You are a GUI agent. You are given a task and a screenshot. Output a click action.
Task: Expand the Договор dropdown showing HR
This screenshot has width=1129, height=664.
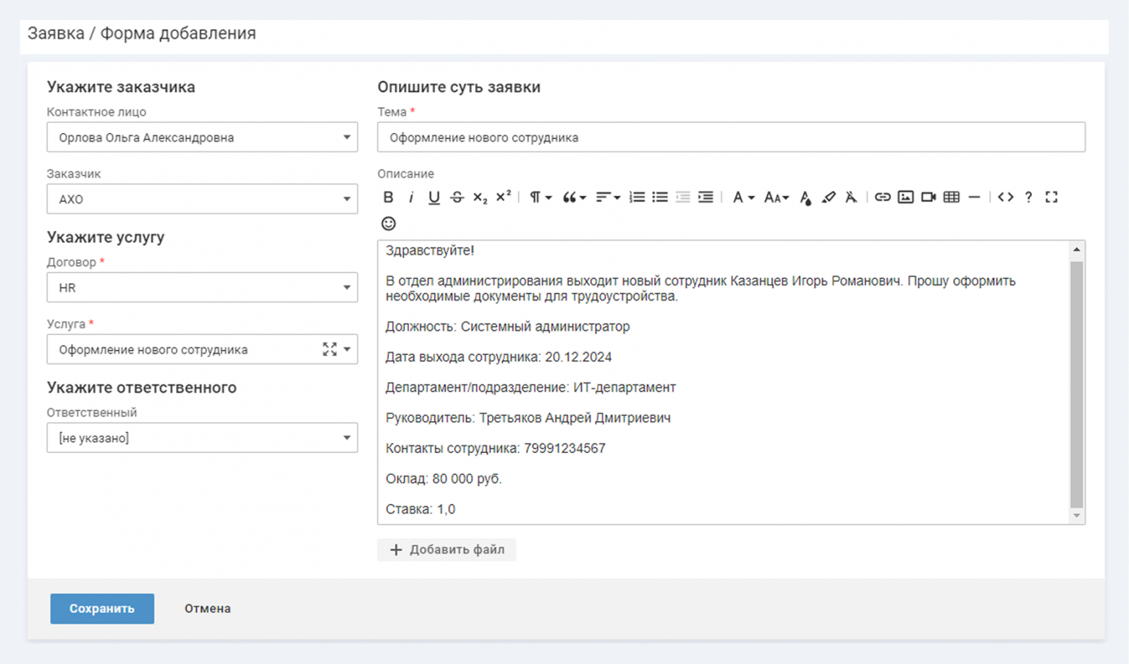[x=202, y=288]
